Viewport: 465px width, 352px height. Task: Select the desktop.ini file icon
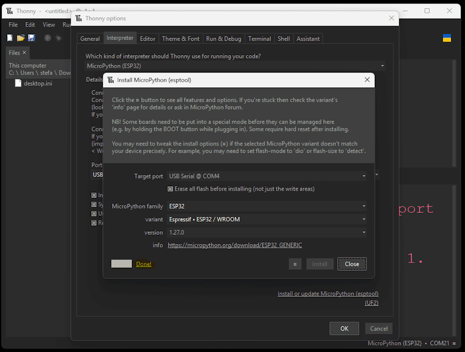(18, 84)
